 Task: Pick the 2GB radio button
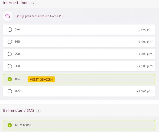coord(10,54)
